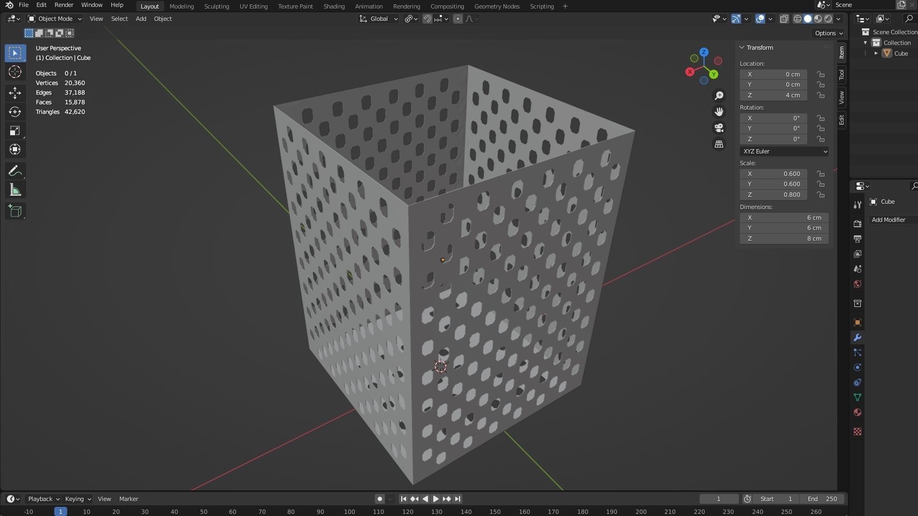This screenshot has width=918, height=516.
Task: Click the Location Z value field
Action: [774, 95]
